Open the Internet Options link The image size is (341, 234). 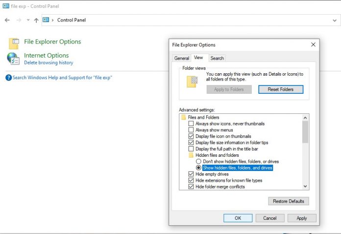(x=47, y=56)
